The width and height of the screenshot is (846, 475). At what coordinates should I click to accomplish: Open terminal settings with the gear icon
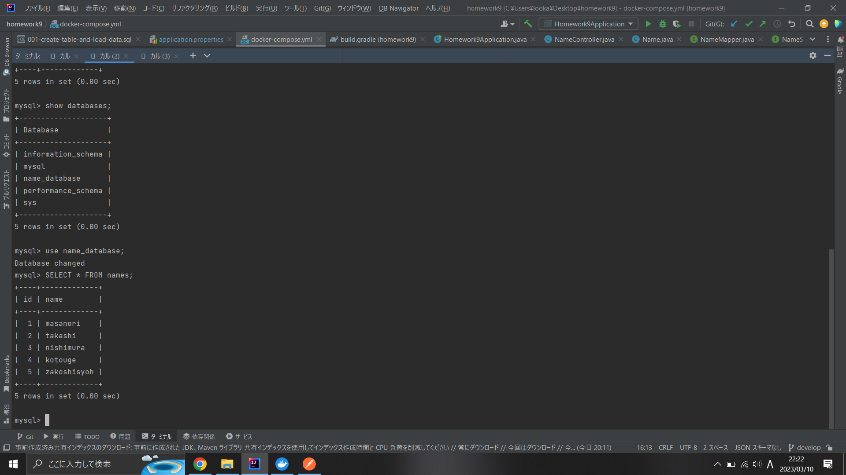[813, 55]
